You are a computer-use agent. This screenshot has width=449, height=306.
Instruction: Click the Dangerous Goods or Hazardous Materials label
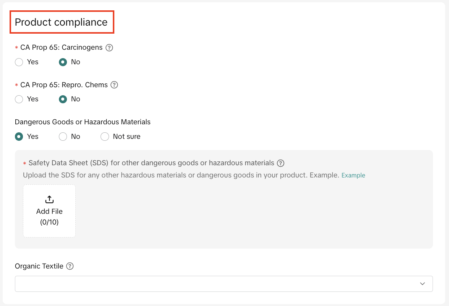coord(82,122)
